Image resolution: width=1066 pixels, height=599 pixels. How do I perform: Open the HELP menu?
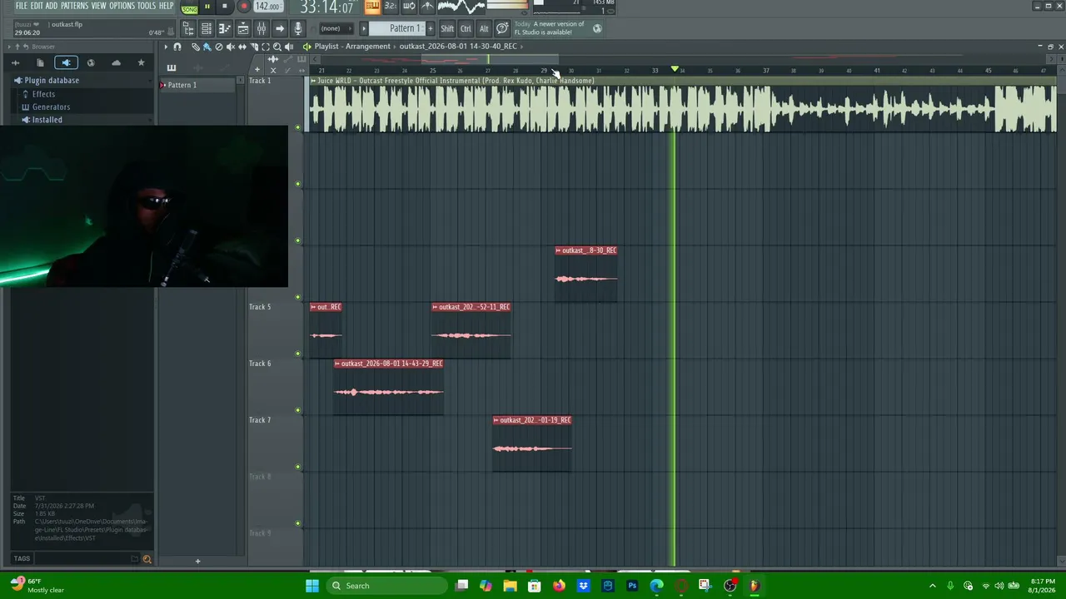167,6
